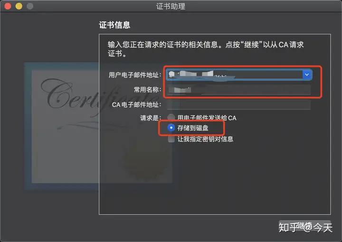Click the Certificate script artwork image

click(x=102, y=127)
